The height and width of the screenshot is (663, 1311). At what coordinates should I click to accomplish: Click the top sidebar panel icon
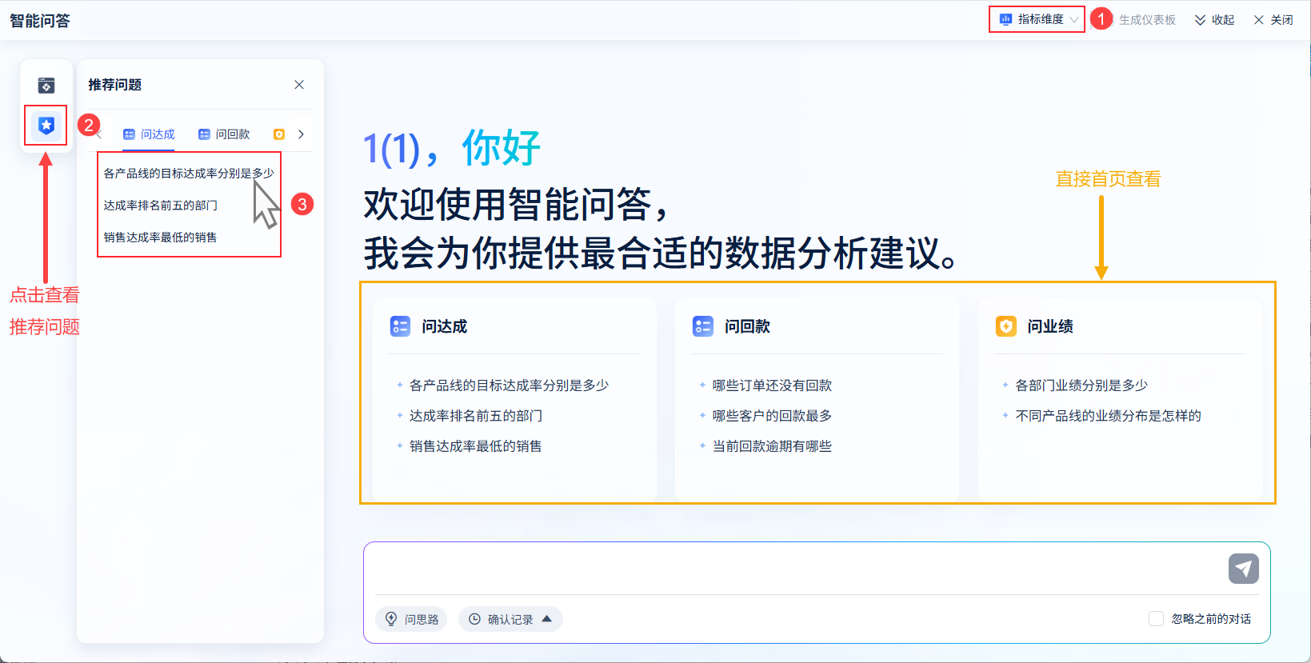46,85
